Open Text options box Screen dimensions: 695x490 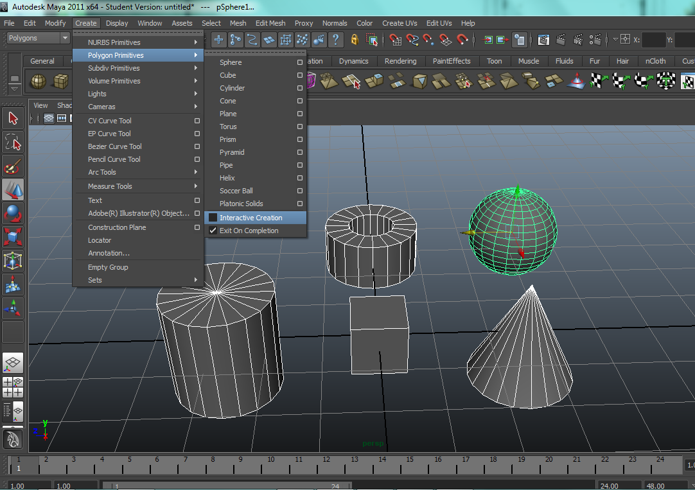click(197, 201)
